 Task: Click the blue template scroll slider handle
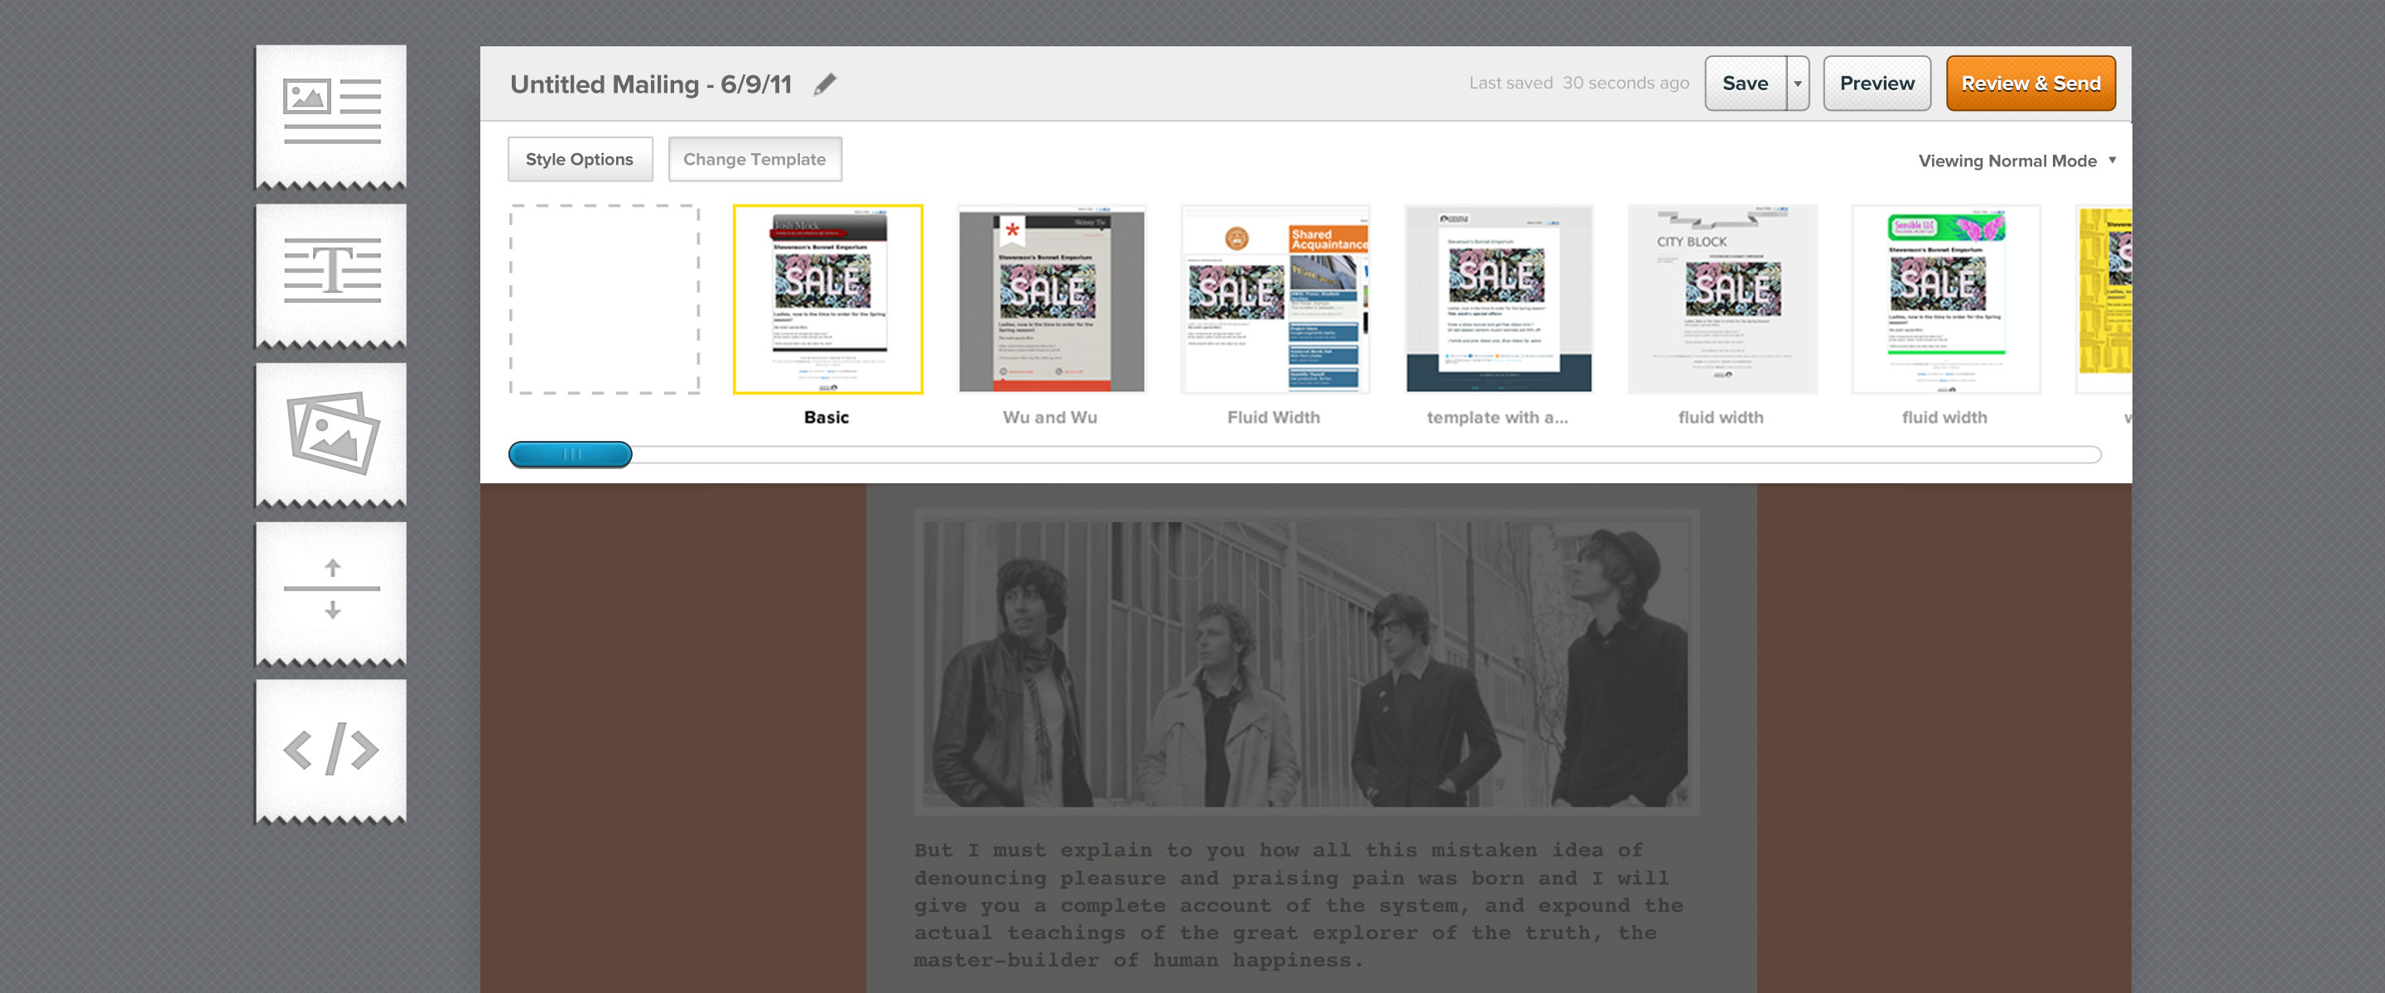[571, 454]
